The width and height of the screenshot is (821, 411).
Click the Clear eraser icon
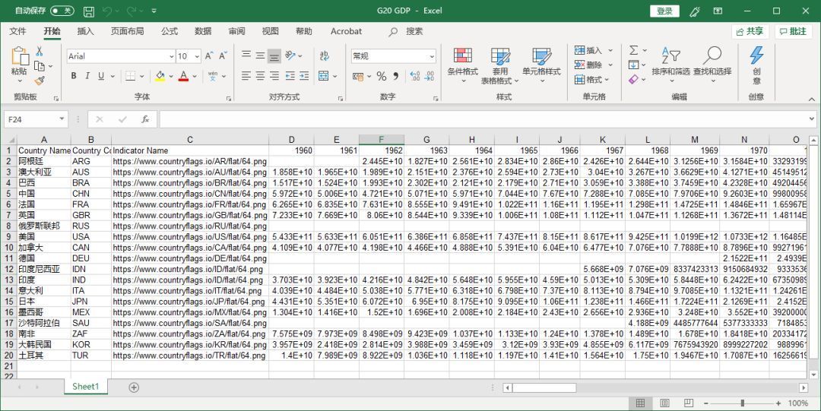(633, 80)
